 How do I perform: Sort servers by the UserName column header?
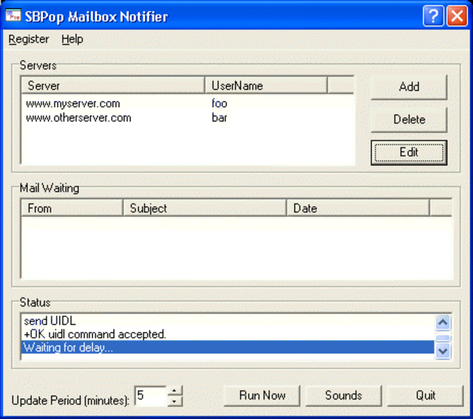[x=266, y=86]
